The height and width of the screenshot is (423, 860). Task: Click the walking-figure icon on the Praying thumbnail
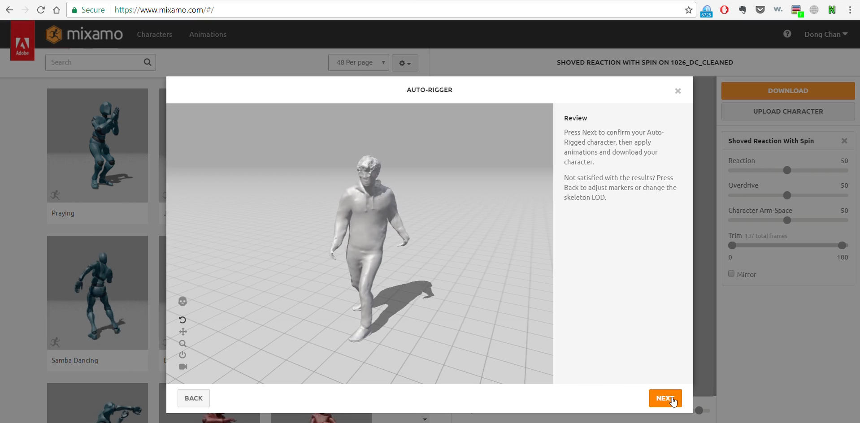point(55,195)
